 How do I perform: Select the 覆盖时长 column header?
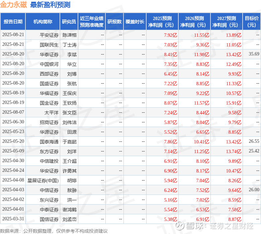(135, 22)
